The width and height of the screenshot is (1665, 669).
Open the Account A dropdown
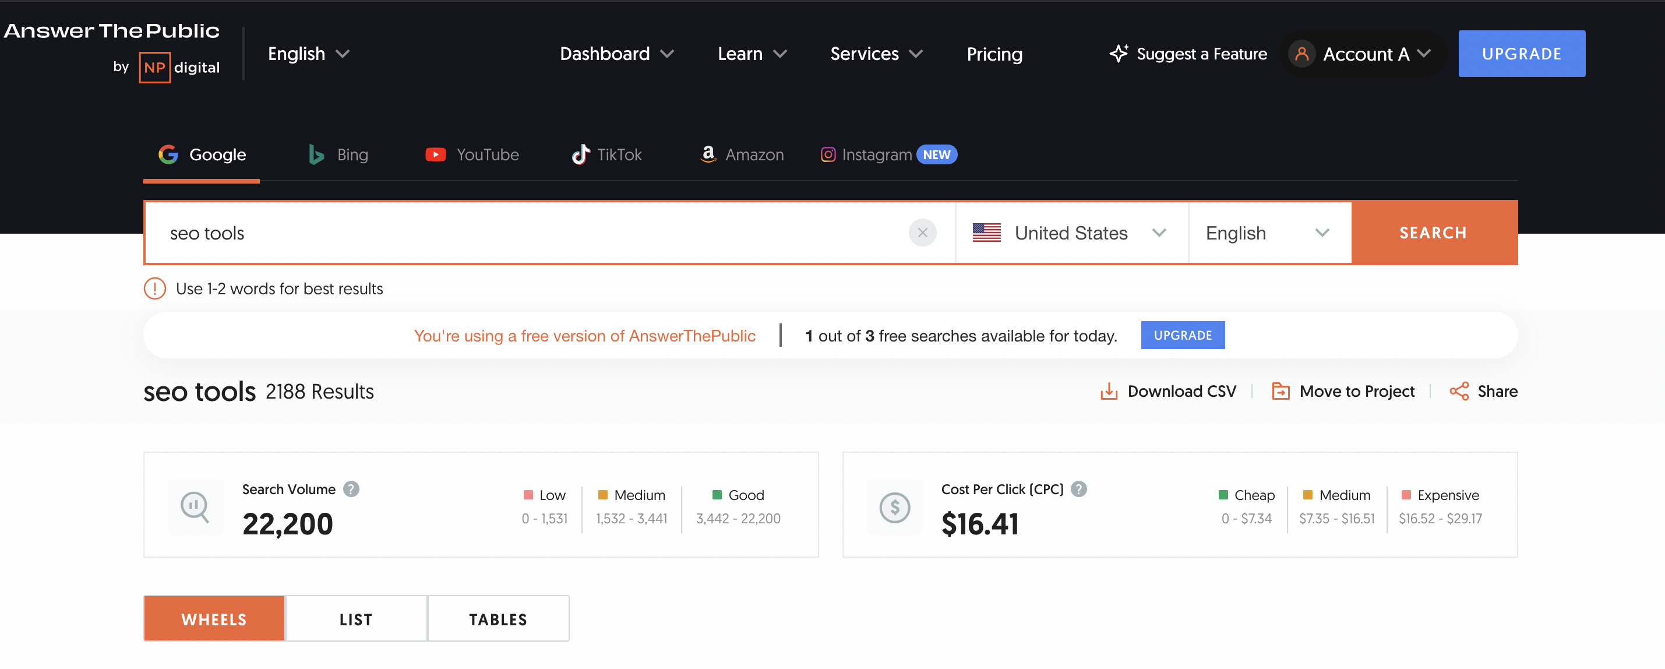[1362, 54]
